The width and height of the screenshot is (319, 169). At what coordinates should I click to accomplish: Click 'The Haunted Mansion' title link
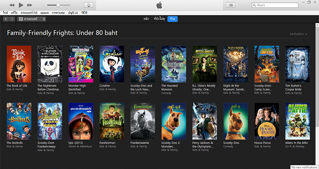click(170, 87)
